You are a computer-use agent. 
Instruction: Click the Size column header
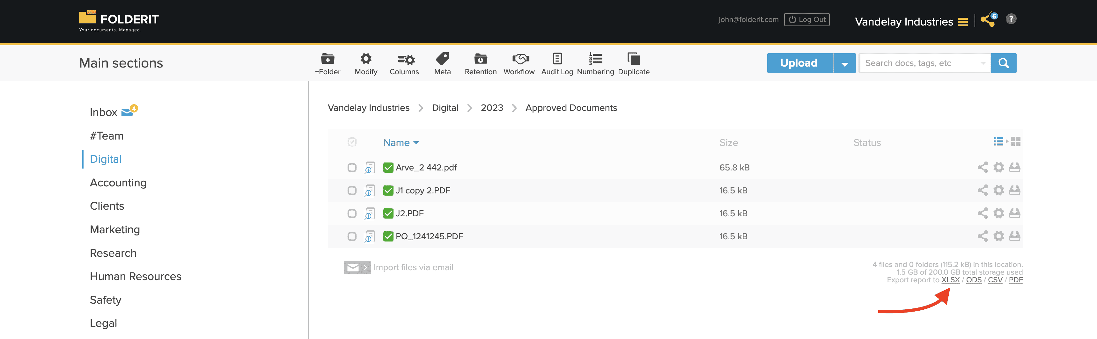(728, 143)
